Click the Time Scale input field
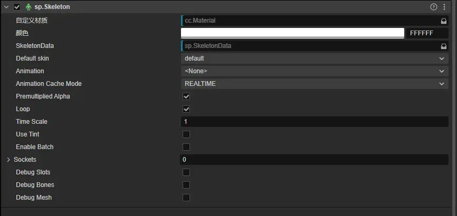The height and width of the screenshot is (216, 457). (315, 122)
